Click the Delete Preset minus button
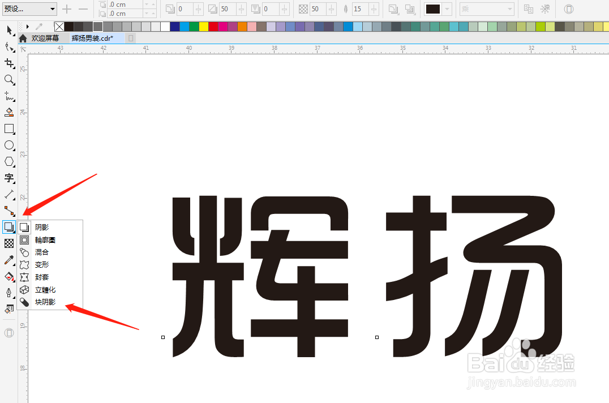The image size is (609, 403). (83, 9)
